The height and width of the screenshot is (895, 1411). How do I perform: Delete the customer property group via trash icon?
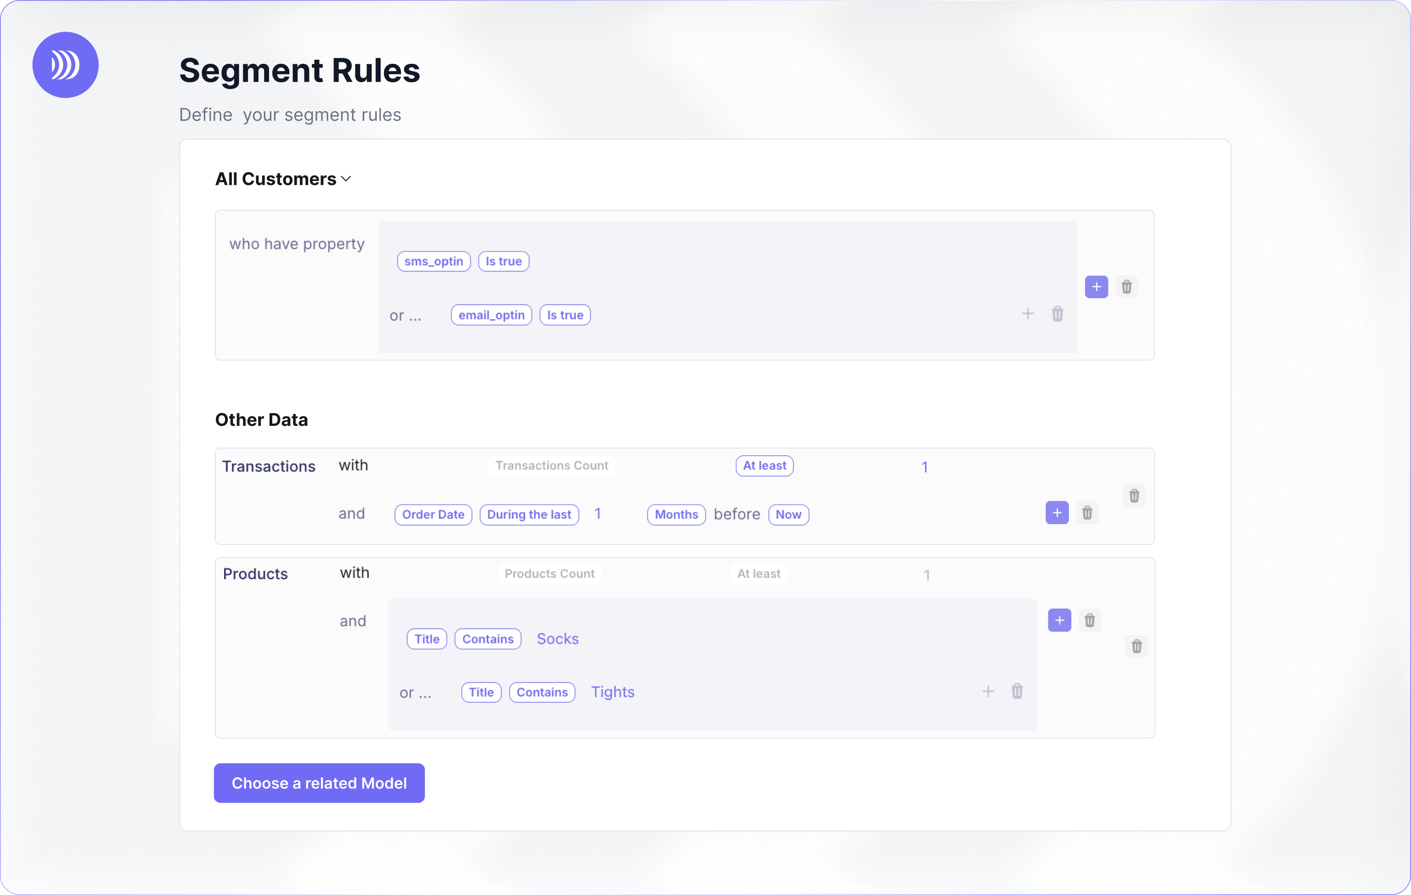click(1126, 287)
